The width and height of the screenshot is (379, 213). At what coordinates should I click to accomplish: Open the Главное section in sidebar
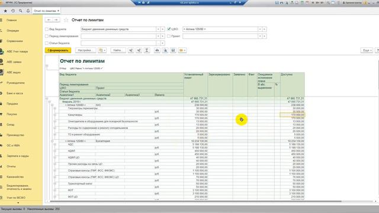pos(12,20)
